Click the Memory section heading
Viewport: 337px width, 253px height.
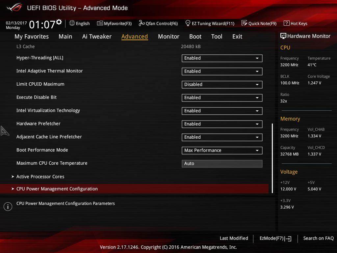[290, 119]
